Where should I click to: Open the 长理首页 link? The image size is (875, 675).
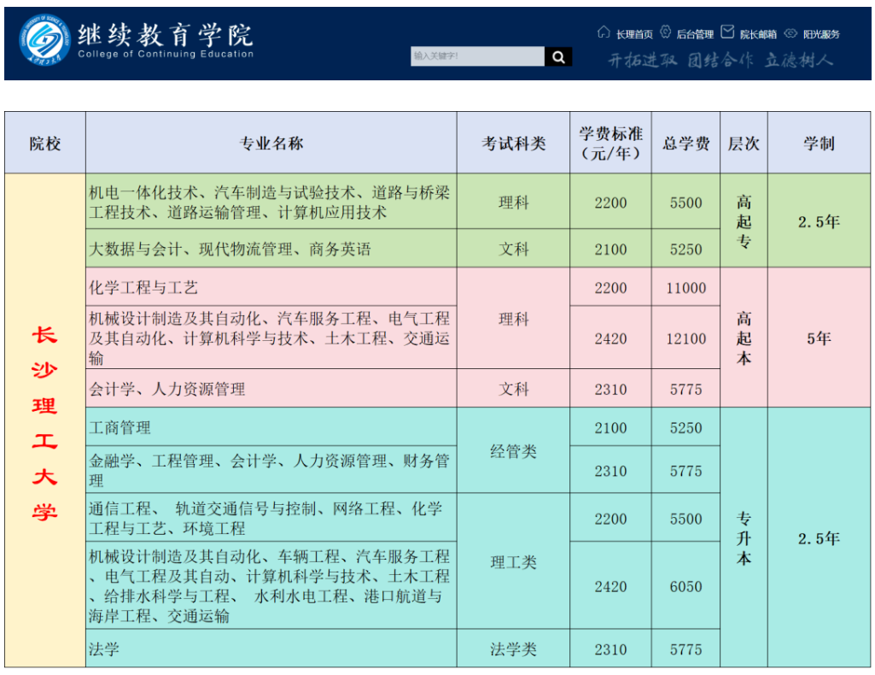(634, 35)
